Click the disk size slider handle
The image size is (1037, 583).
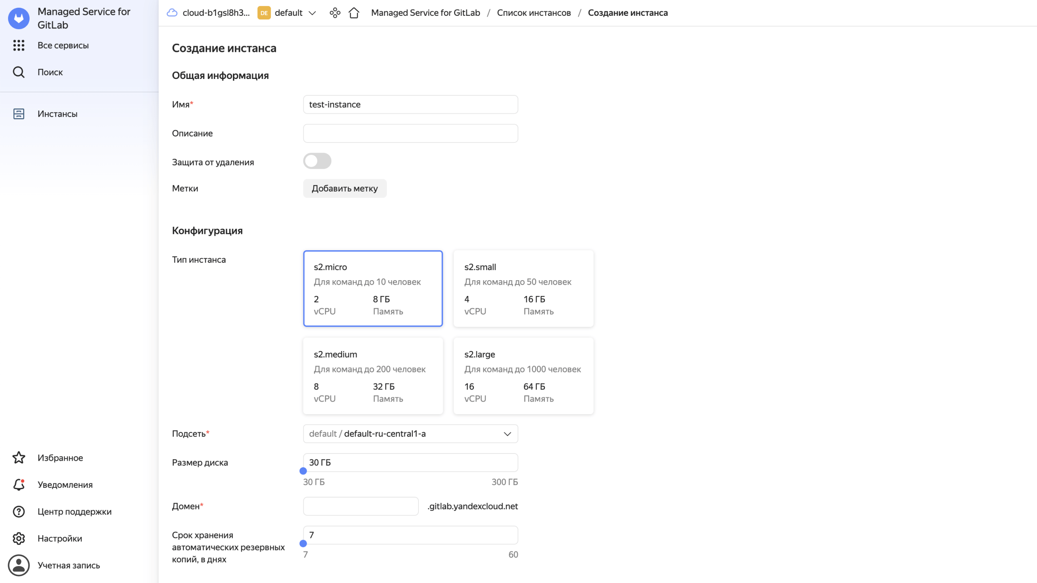coord(303,471)
